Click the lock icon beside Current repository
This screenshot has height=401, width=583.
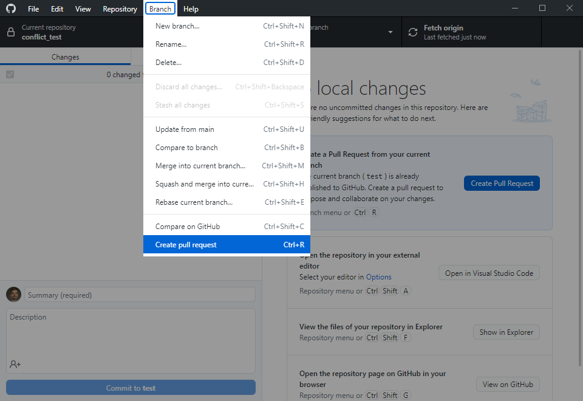(x=11, y=32)
